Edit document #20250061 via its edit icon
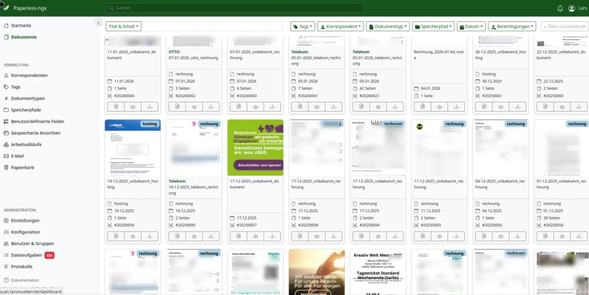 click(x=484, y=106)
